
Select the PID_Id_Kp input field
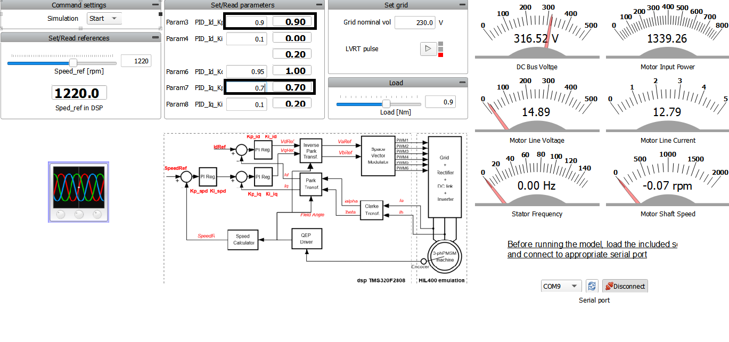[x=247, y=22]
